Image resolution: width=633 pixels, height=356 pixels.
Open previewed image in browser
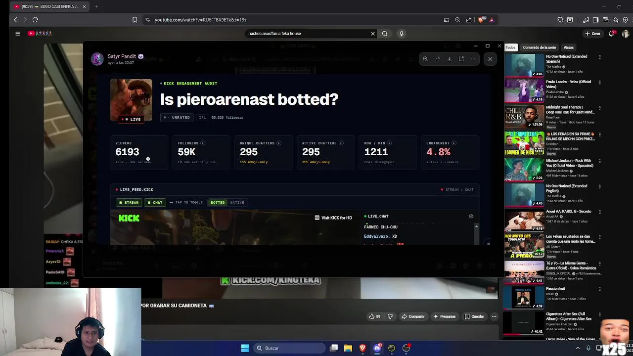461,59
